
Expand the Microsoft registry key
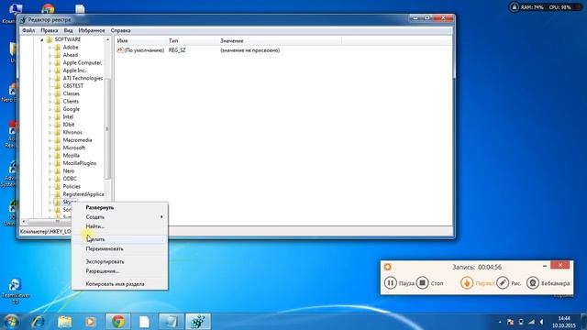pyautogui.click(x=50, y=148)
